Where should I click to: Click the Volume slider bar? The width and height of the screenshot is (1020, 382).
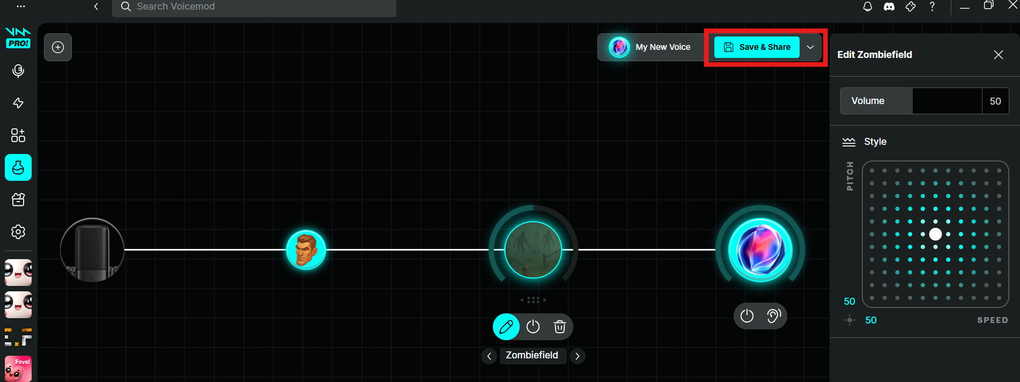click(947, 101)
